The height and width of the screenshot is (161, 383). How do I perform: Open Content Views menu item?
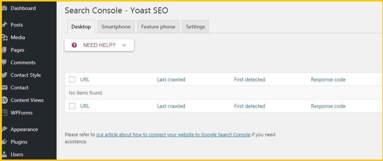coord(27,100)
